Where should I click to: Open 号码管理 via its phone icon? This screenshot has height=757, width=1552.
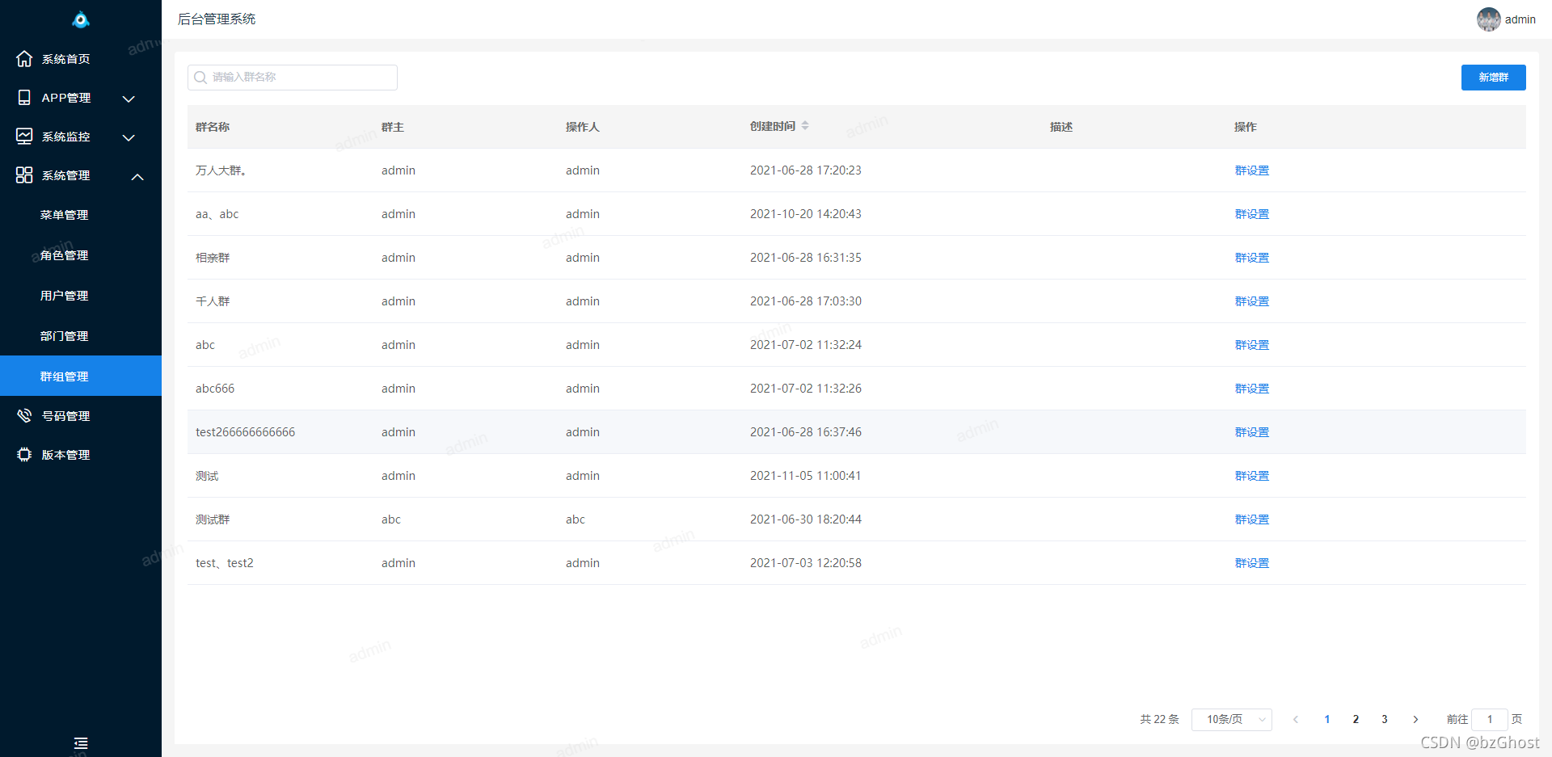[24, 415]
